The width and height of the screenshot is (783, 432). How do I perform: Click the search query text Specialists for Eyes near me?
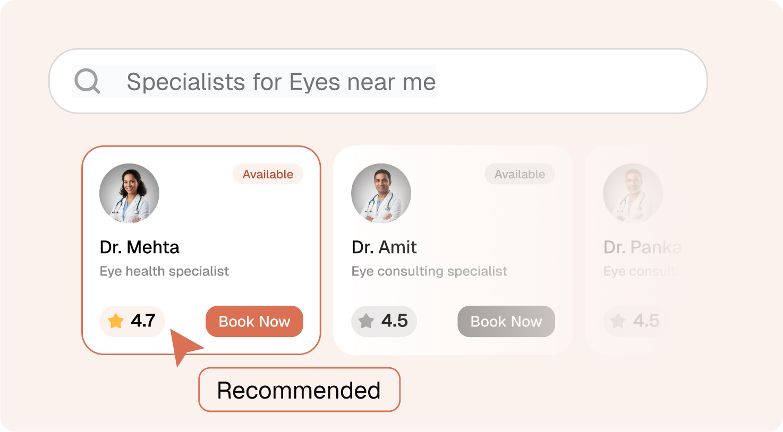(x=280, y=81)
